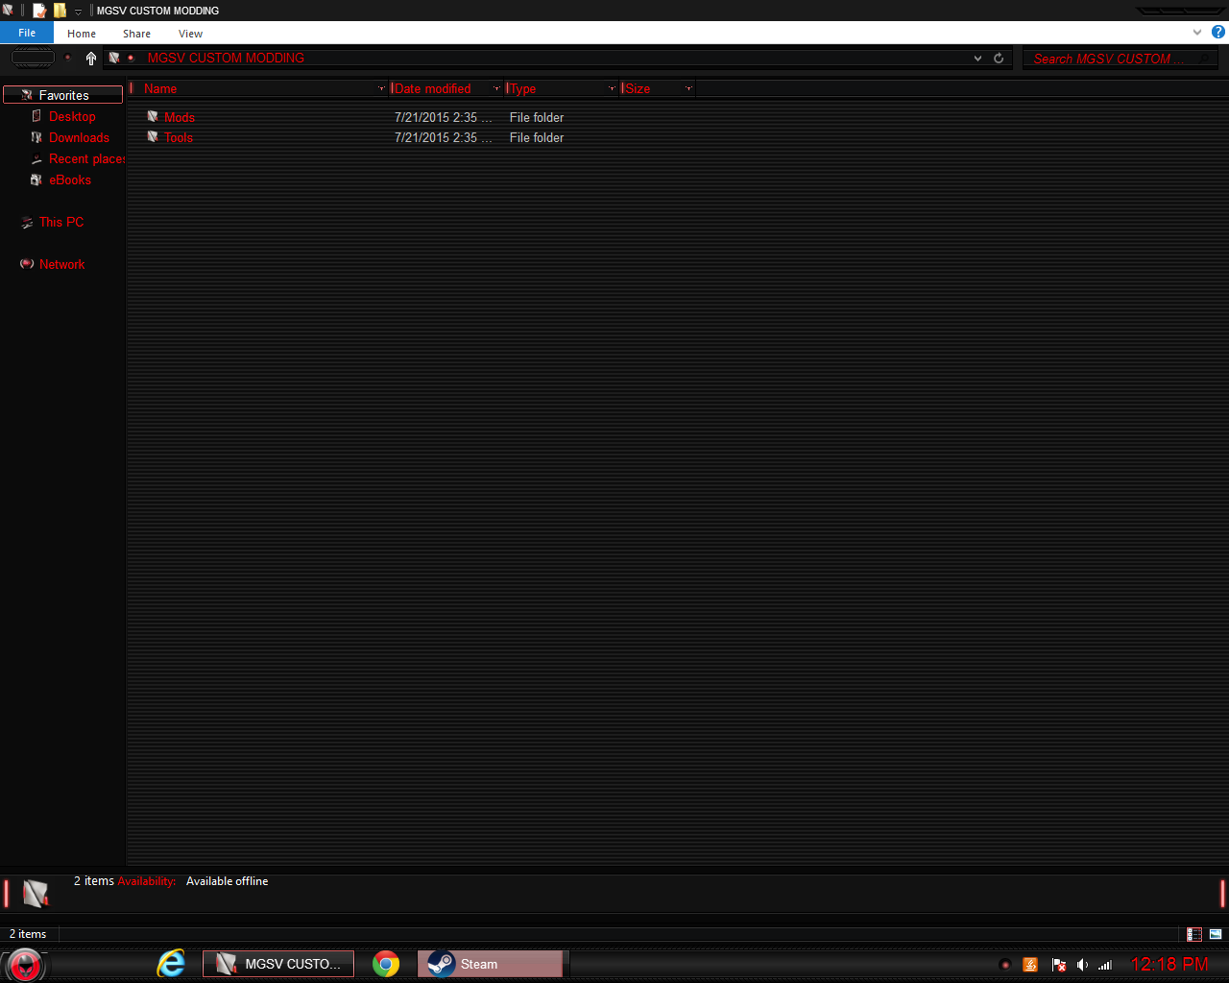Click the New Folder icon in the title bar
Viewport: 1229px width, 983px height.
pyautogui.click(x=60, y=11)
